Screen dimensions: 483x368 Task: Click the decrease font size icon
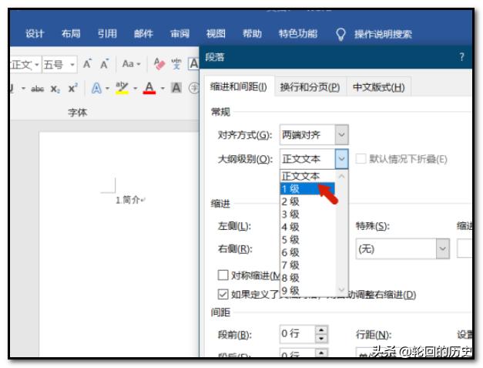click(105, 63)
